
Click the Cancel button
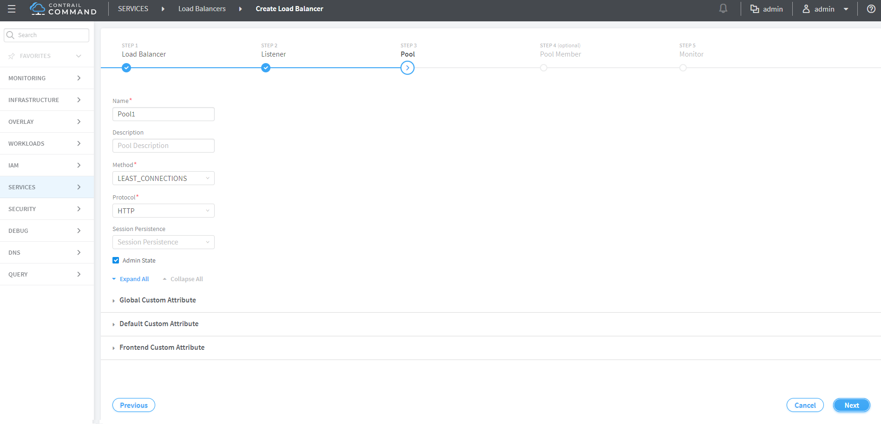(805, 405)
